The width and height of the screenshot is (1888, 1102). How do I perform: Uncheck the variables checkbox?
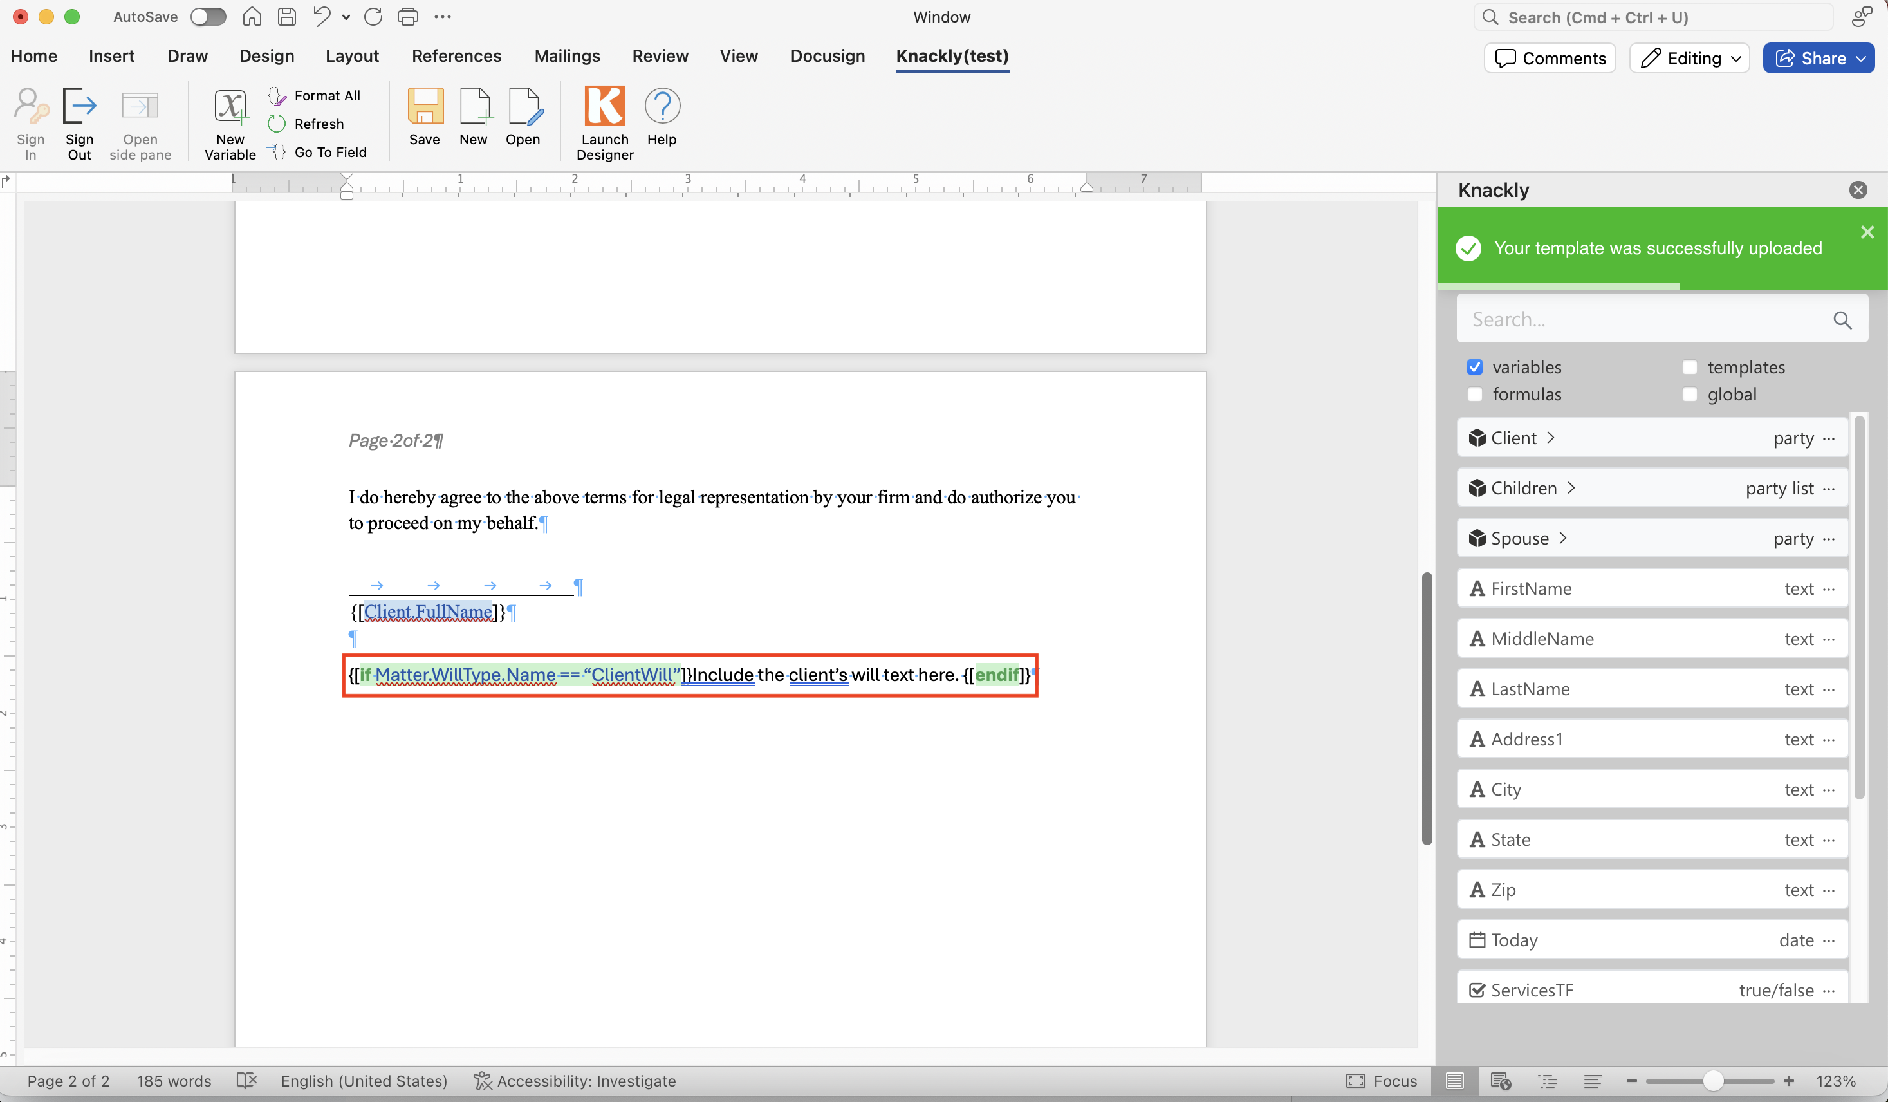1474,368
